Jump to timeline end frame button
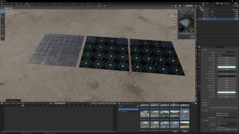Viewport: 239px width, 134px height. [64, 103]
